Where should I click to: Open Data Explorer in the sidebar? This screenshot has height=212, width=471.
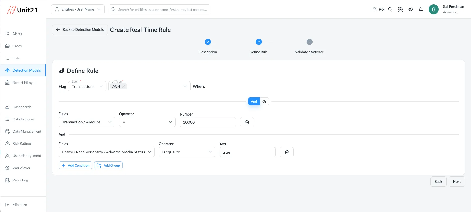click(23, 119)
